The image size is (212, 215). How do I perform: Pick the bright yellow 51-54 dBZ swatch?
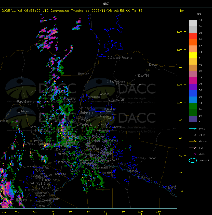click(193, 55)
